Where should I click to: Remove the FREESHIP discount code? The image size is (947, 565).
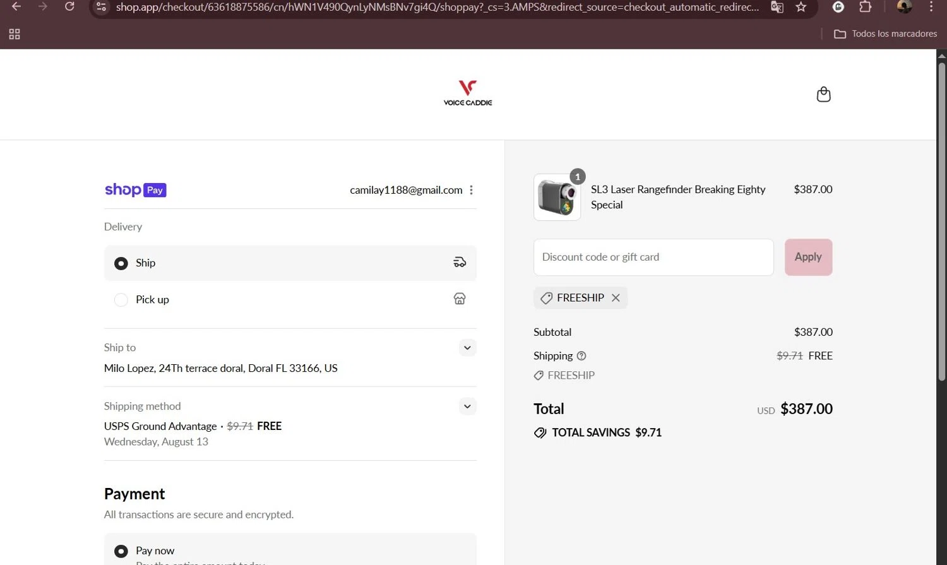click(616, 298)
